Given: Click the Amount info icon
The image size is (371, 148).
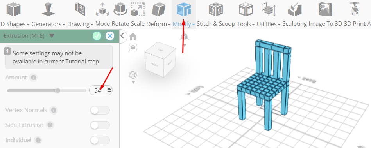Looking at the screenshot, I should [34, 77].
